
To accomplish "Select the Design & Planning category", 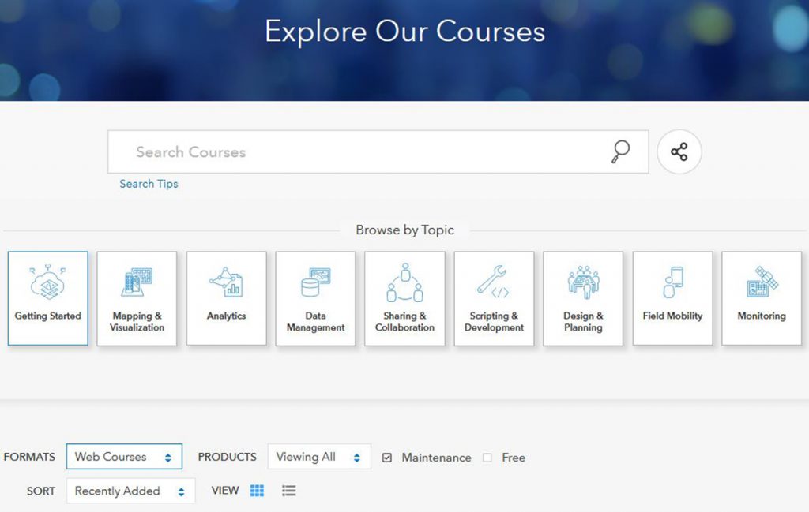I will point(583,297).
